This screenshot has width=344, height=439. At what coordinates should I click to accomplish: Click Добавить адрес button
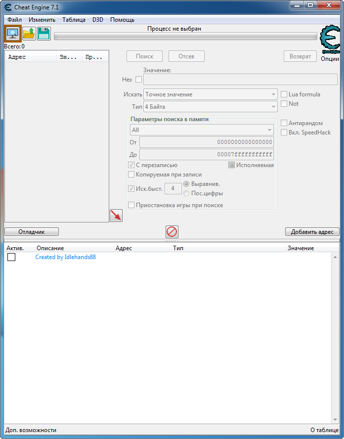[x=312, y=232]
